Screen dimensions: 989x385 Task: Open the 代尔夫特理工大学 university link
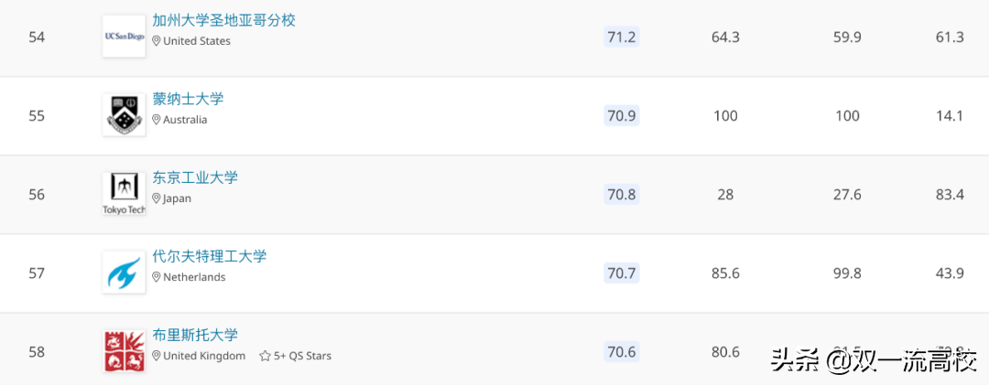point(210,256)
